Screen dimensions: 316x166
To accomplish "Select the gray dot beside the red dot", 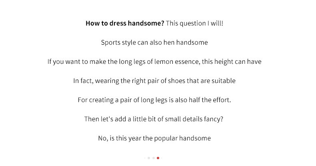I will tap(153, 158).
